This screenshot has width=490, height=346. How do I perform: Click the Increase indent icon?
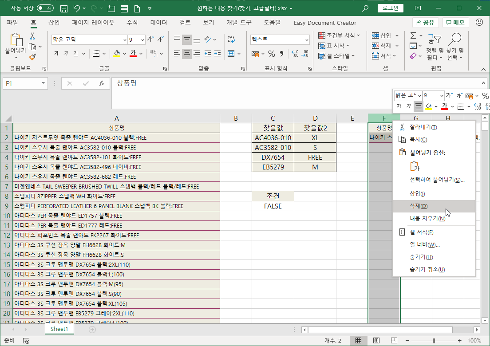click(x=217, y=54)
